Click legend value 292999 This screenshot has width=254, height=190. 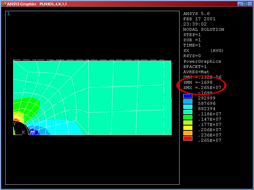[x=207, y=98]
